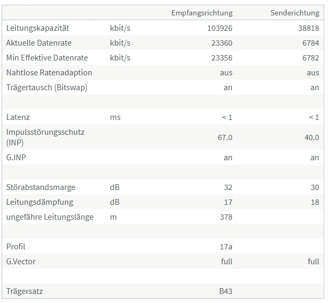Select the Aktuelle Datenrate label

tap(39, 43)
